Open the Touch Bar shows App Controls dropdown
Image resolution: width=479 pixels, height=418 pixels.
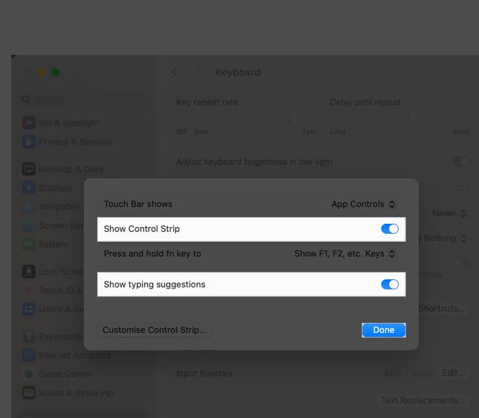point(363,204)
